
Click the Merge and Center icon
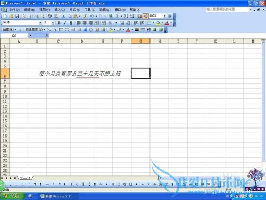97,23
